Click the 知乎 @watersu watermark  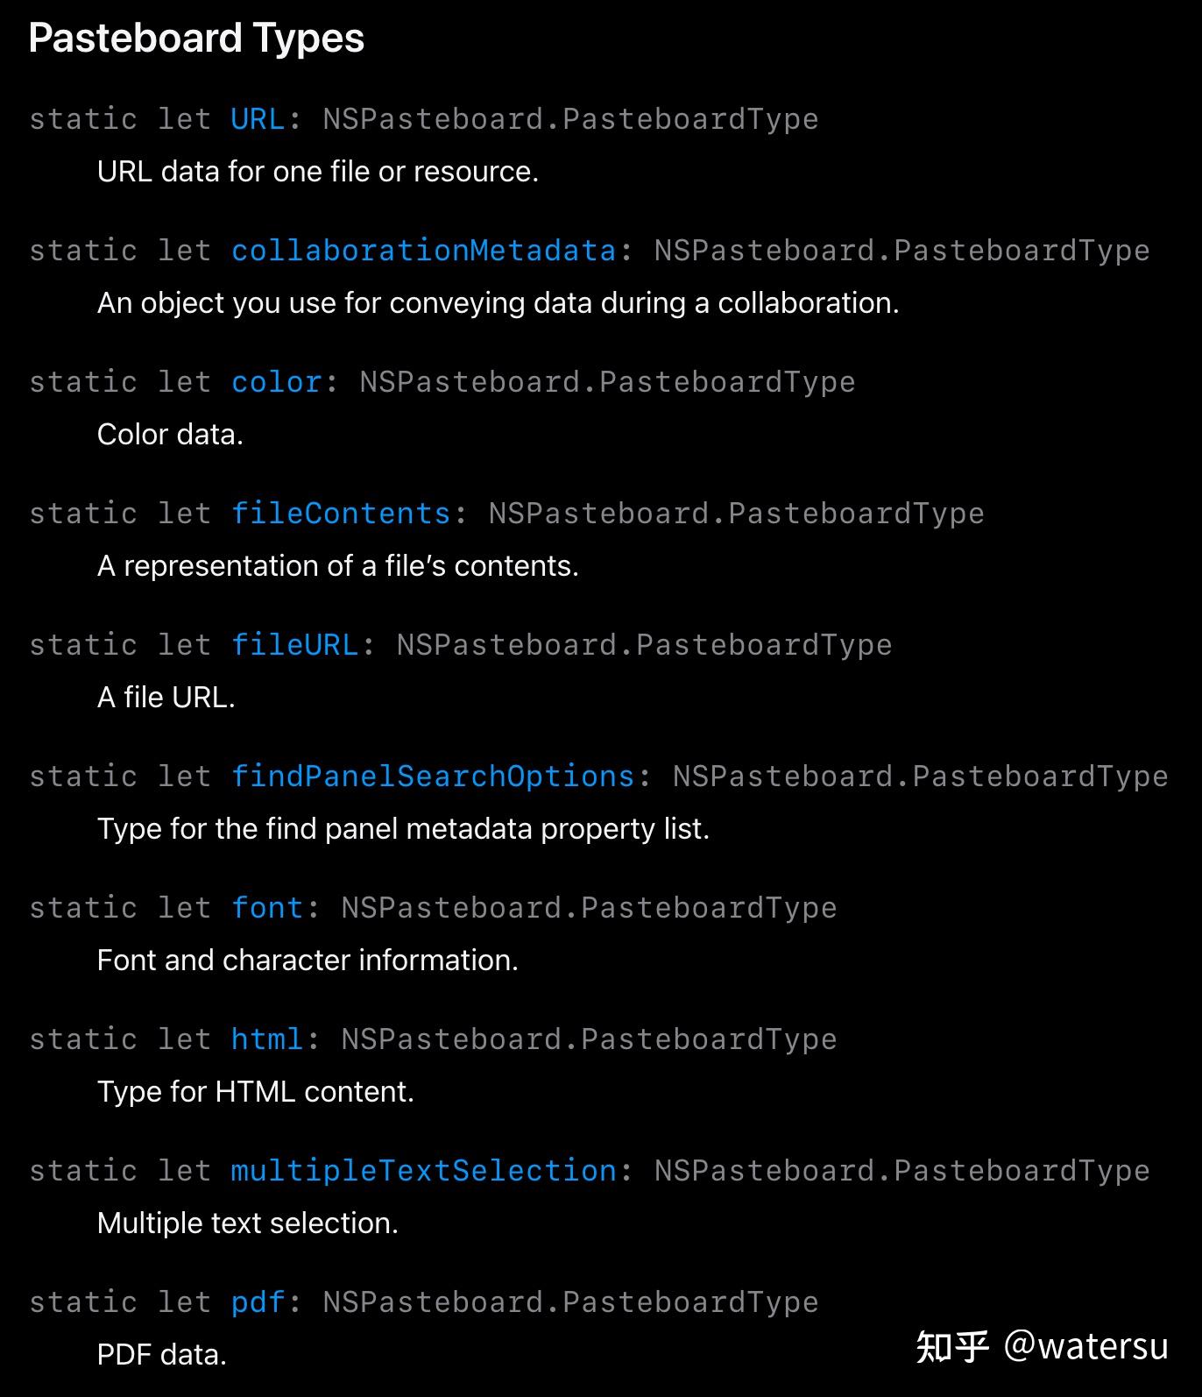pos(1042,1346)
